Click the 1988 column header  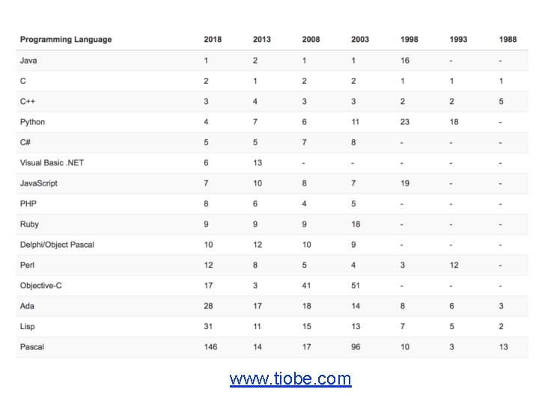[508, 40]
